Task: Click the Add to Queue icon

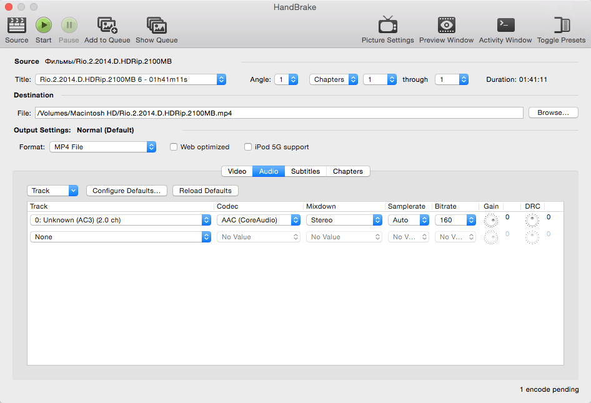Action: tap(107, 26)
